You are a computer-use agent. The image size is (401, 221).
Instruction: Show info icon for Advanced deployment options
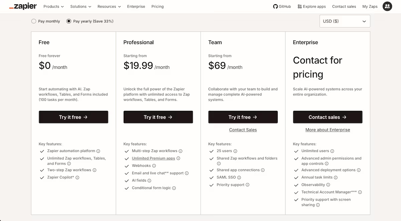[x=359, y=170]
